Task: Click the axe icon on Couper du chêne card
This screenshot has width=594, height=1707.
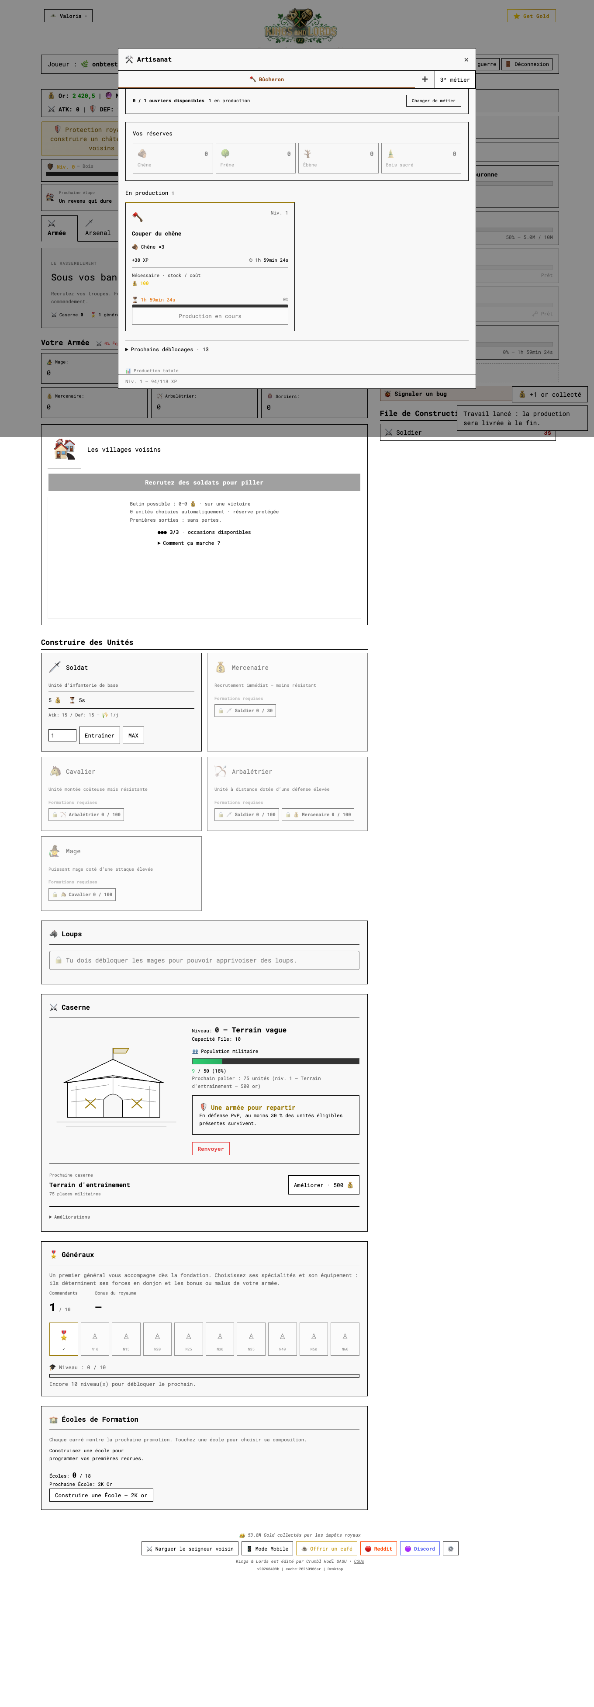Action: pos(138,217)
